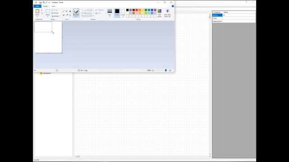Open Customize Quick Access Toolbar arrow
289x162 pixels.
pyautogui.click(x=49, y=3)
